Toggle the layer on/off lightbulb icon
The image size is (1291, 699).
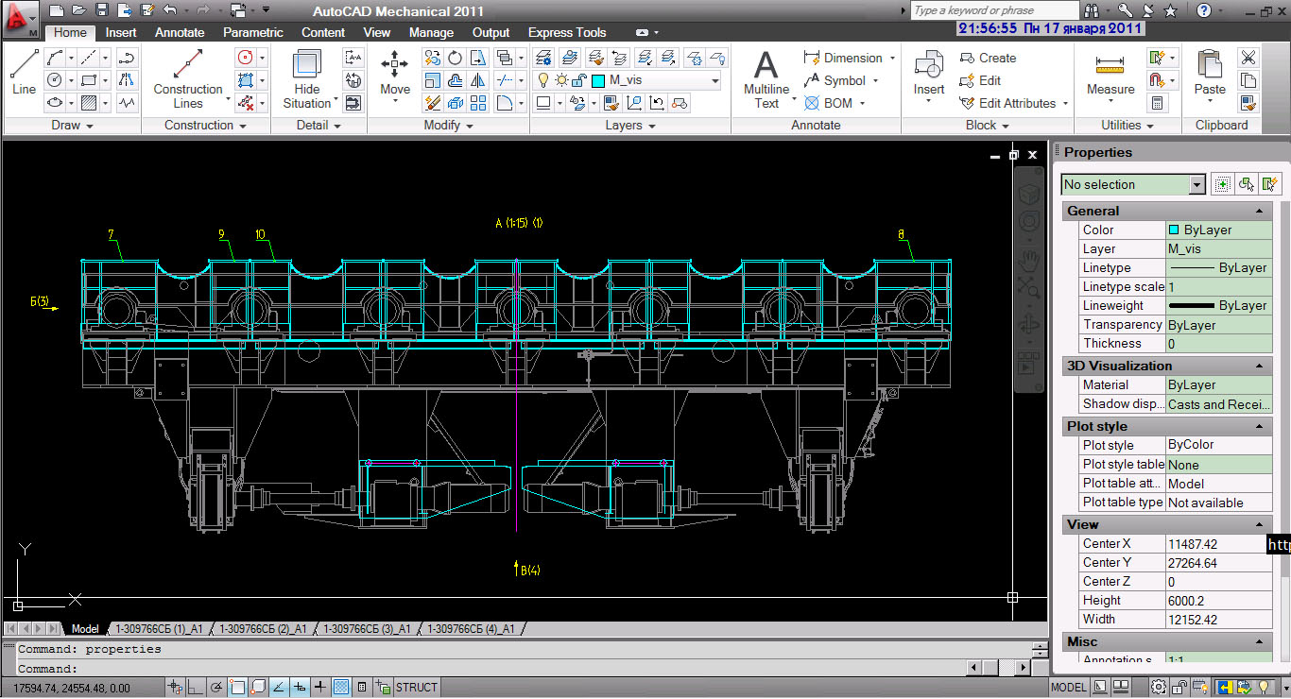(543, 80)
